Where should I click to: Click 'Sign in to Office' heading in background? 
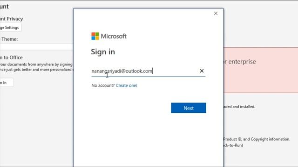click(x=11, y=58)
